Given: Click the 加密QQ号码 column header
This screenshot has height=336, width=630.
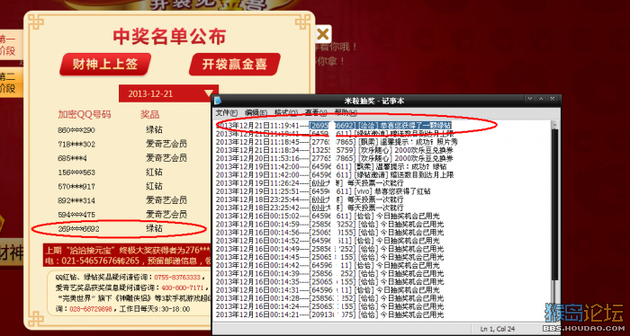Looking at the screenshot, I should click(x=84, y=115).
